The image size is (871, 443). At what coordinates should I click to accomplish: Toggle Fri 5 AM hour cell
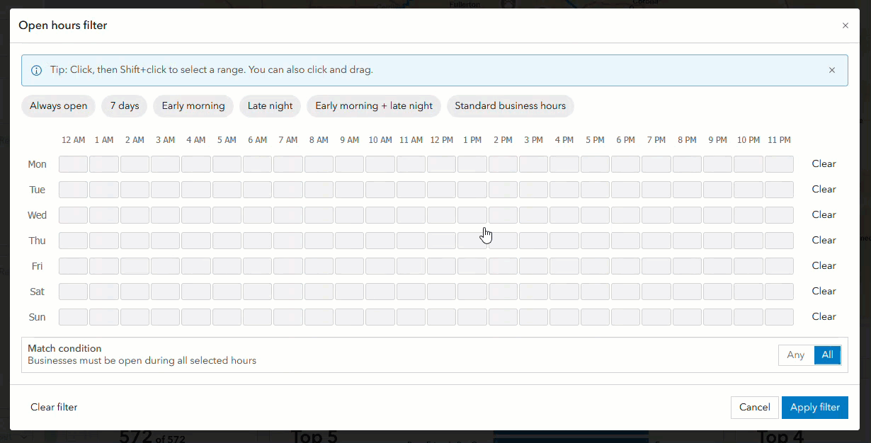click(227, 266)
